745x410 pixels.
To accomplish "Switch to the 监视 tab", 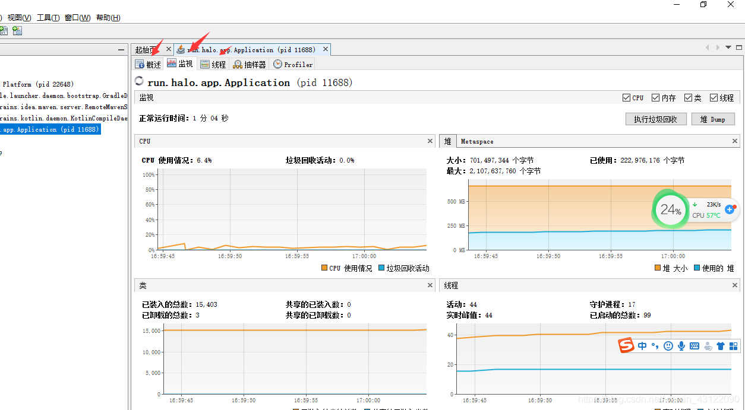I will click(x=180, y=63).
